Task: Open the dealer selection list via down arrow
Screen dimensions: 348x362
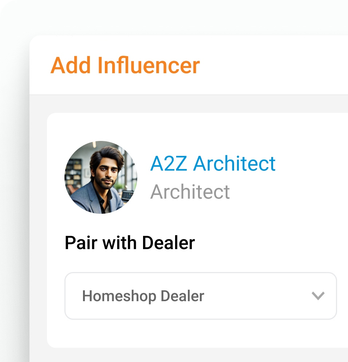Action: click(x=318, y=296)
